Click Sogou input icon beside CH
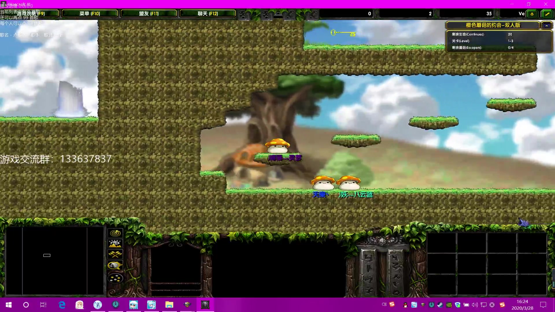Viewport: 555px width, 312px height. pos(392,304)
